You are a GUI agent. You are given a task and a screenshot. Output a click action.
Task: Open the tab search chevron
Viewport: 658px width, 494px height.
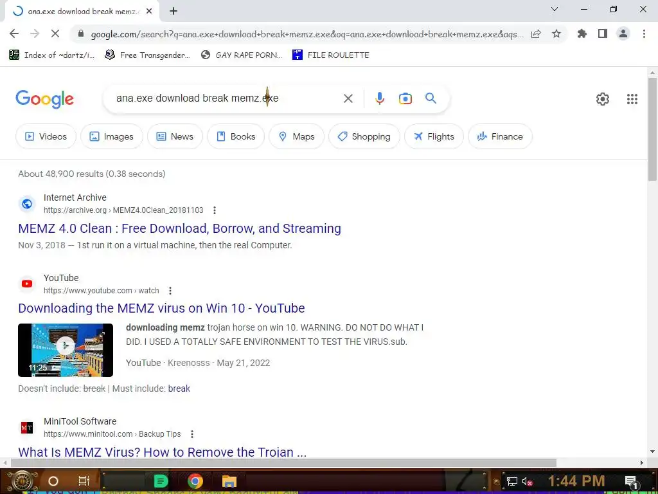pyautogui.click(x=555, y=9)
